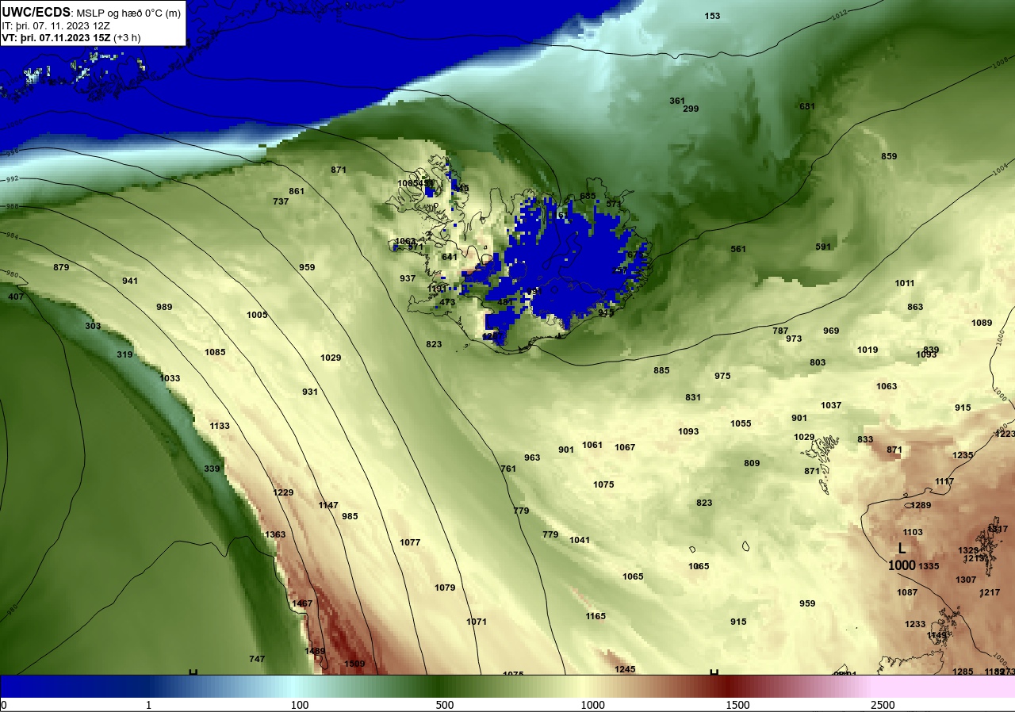This screenshot has width=1015, height=712.
Task: Click the map value "641" over Iceland
Action: [x=450, y=257]
